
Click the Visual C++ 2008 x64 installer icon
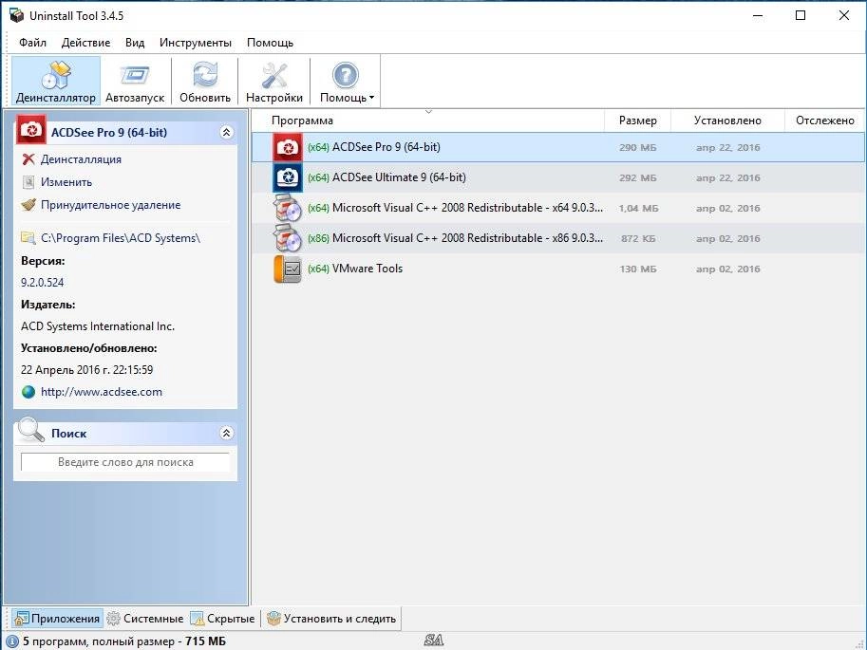[x=288, y=208]
